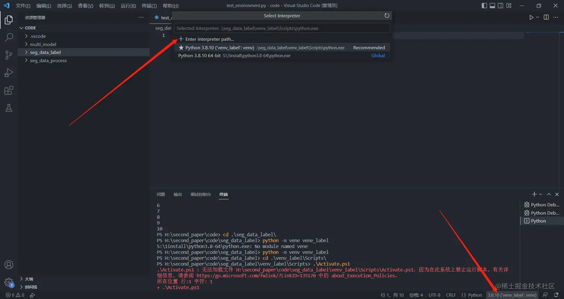Toggle the secondary side bar visibility
Viewport: 564px width, 299px height.
pyautogui.click(x=501, y=6)
